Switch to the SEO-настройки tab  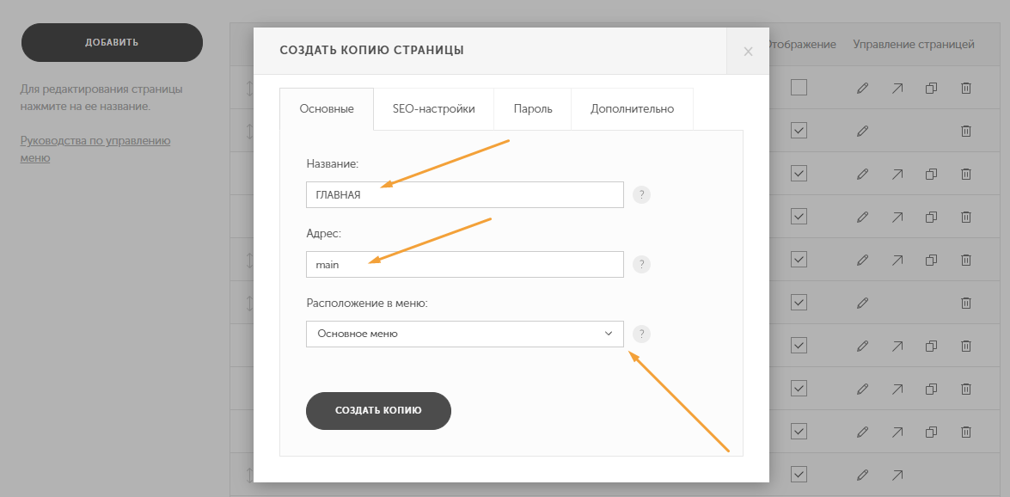[433, 109]
